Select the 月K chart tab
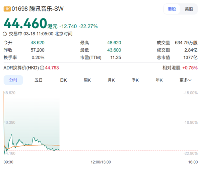Screen dimensions: 201x169 111,80
